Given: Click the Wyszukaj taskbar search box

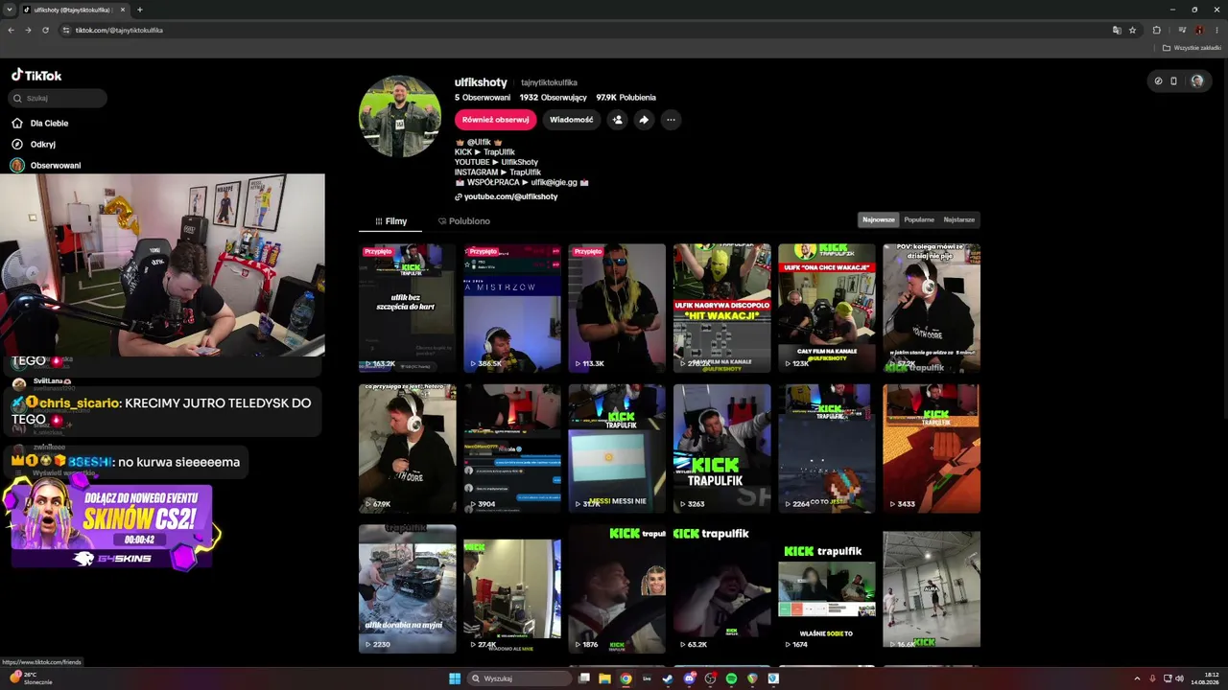Looking at the screenshot, I should coord(521,678).
